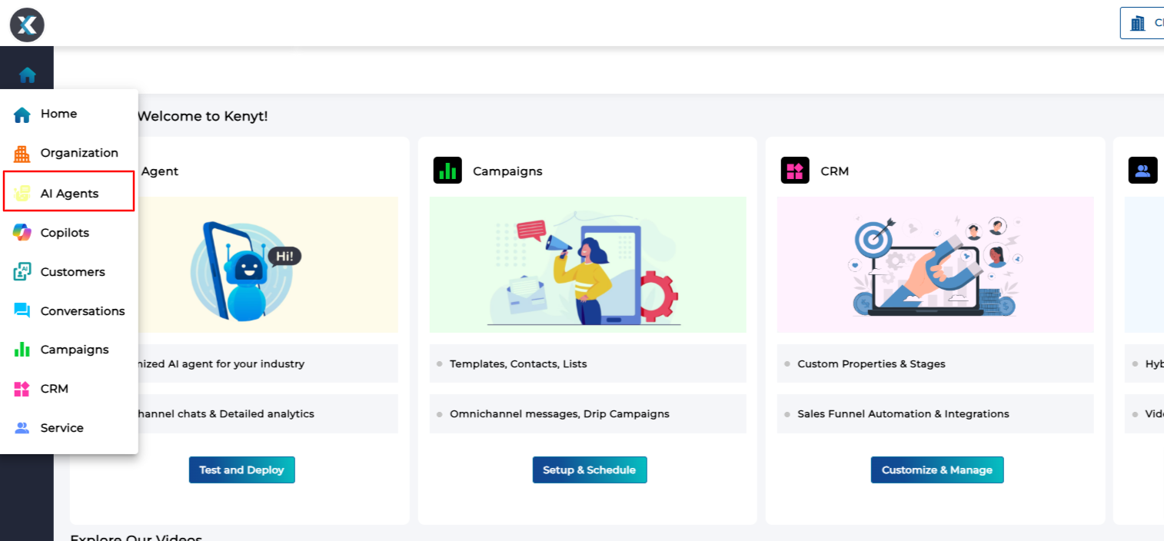Click the colorful Copilots icon
This screenshot has height=541, width=1164.
pos(22,233)
